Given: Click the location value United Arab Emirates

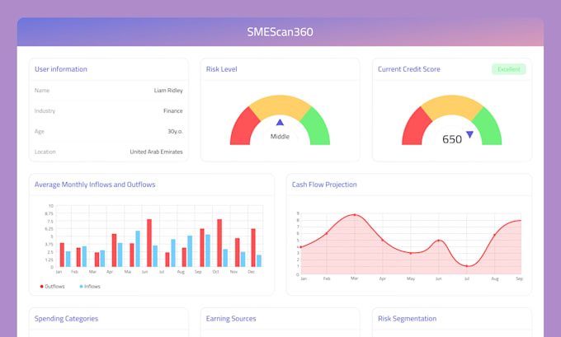Looking at the screenshot, I should [157, 152].
